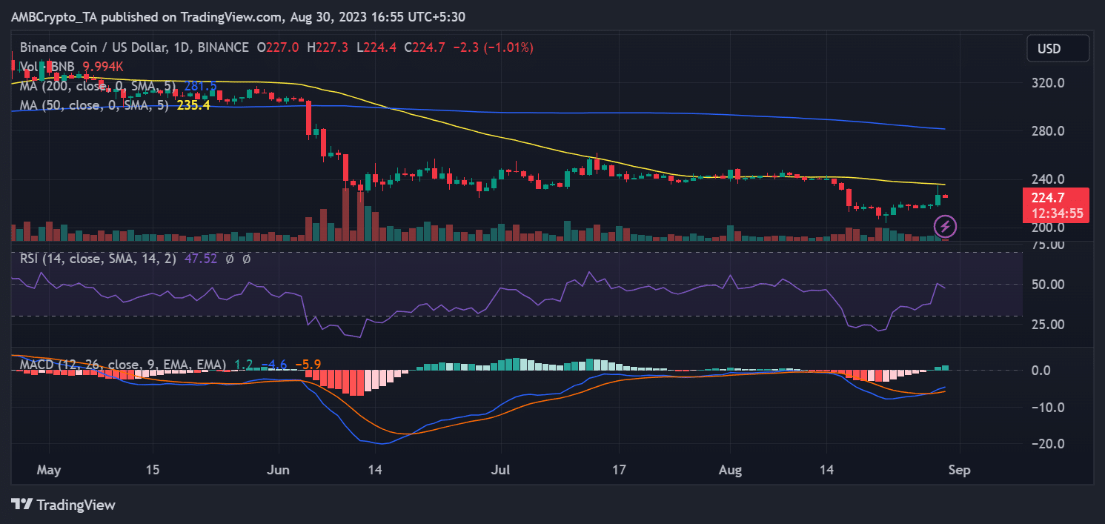Click the −2.3 (−1.01%) change value
This screenshot has height=524, width=1105.
click(493, 47)
